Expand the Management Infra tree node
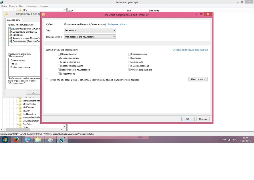The image size is (254, 180). [x=17, y=101]
